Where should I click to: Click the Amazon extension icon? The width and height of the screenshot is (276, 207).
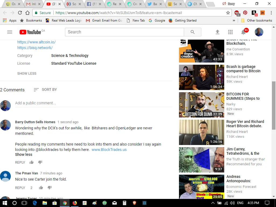(x=254, y=13)
